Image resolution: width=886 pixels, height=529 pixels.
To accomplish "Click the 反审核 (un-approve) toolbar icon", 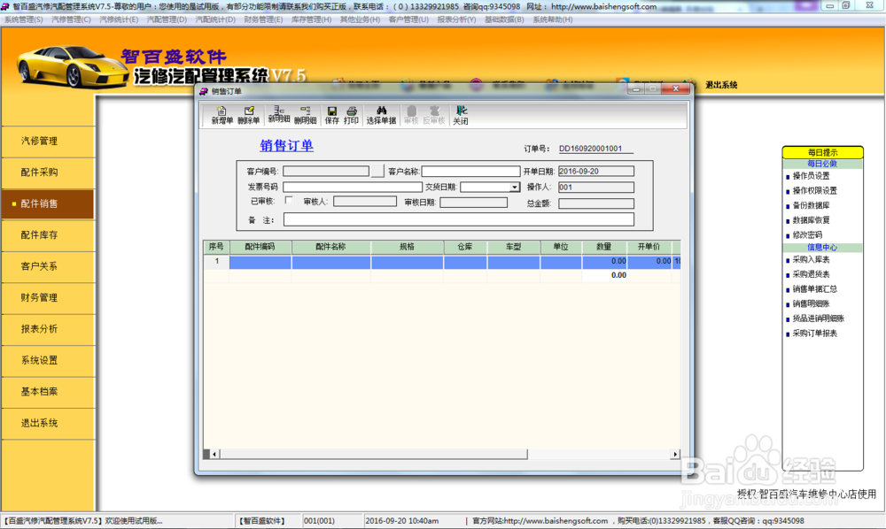I will point(434,115).
